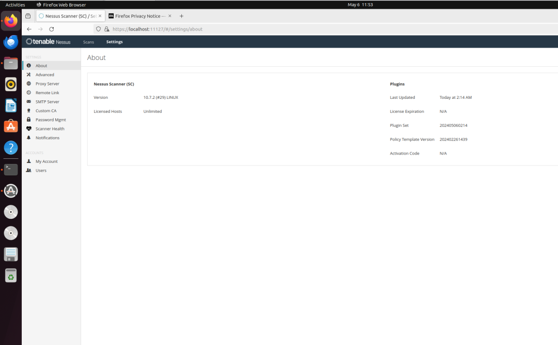The width and height of the screenshot is (558, 345).
Task: Open SMTP Server settings
Action: [51, 101]
